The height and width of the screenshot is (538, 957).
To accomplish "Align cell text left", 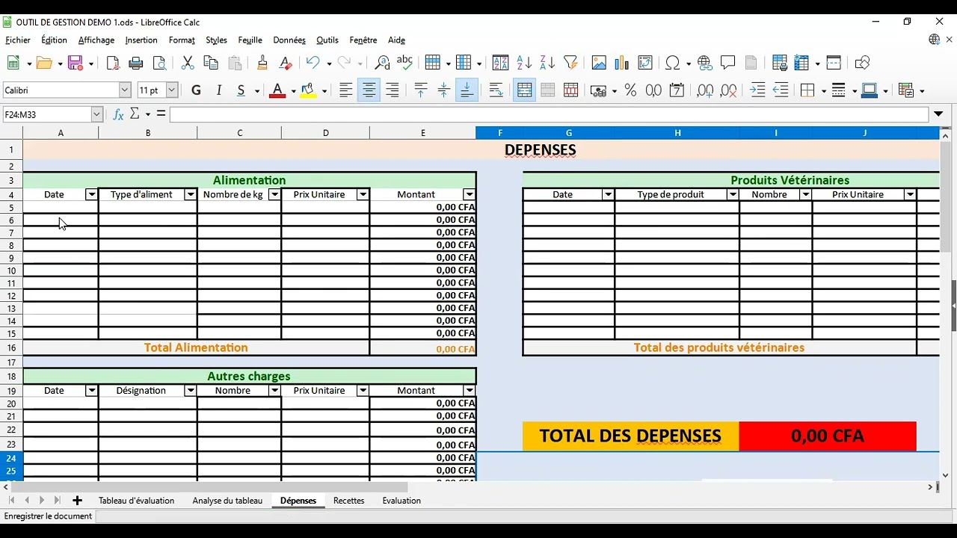I will (345, 90).
